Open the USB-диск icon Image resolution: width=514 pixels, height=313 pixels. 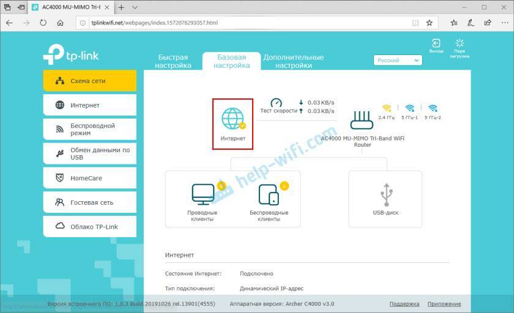386,195
